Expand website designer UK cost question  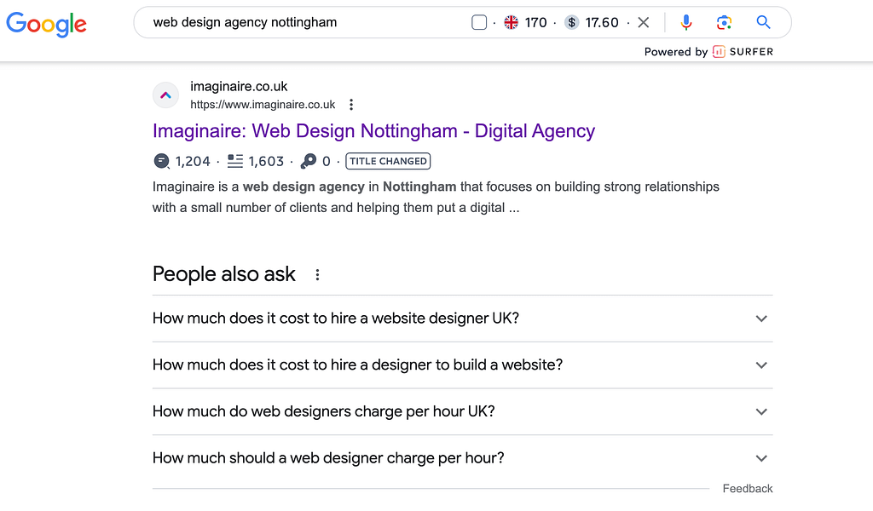coord(462,319)
